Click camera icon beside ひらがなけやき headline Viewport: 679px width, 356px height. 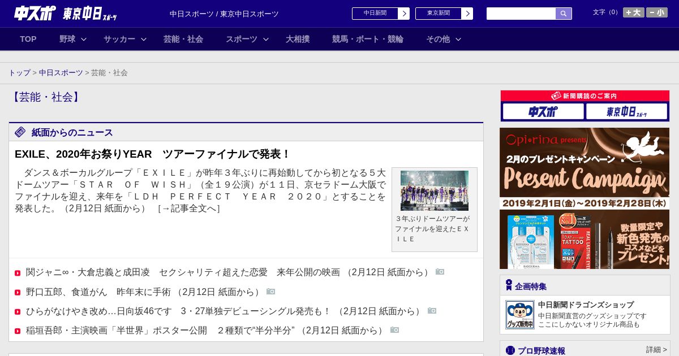point(432,311)
